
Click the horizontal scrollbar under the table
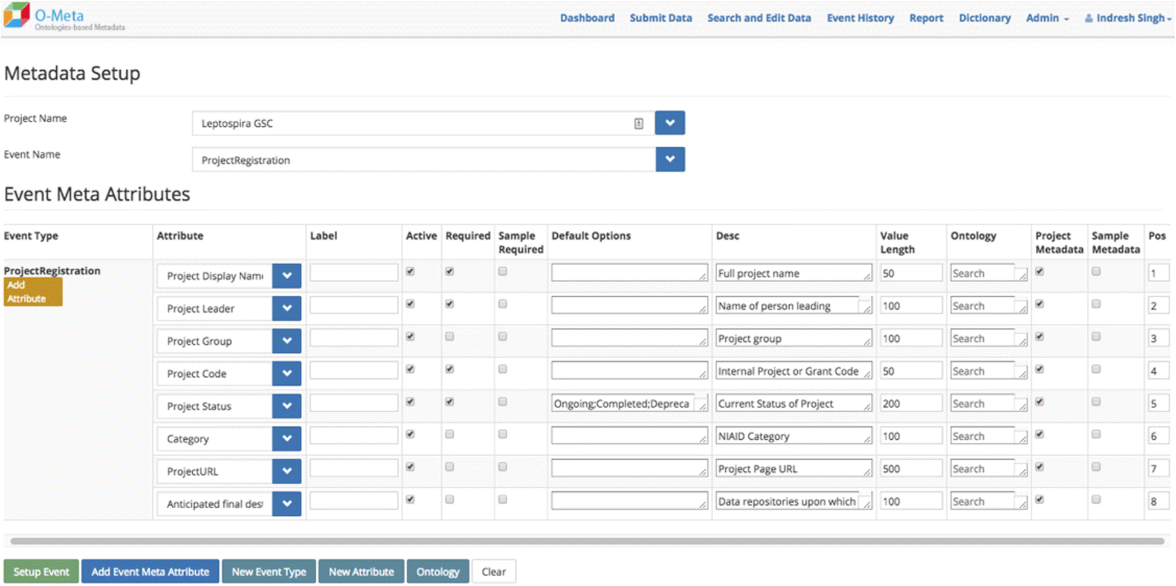coord(587,541)
